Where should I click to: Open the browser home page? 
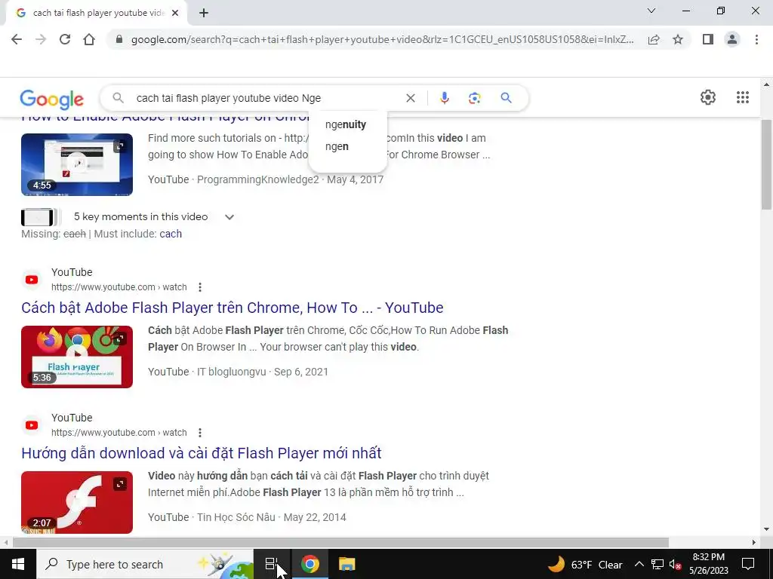(x=89, y=39)
